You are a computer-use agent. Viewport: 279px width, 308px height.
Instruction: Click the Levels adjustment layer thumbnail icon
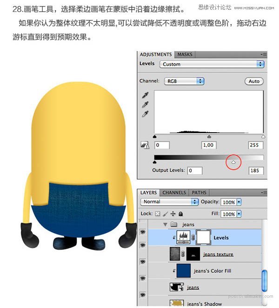[183, 237]
